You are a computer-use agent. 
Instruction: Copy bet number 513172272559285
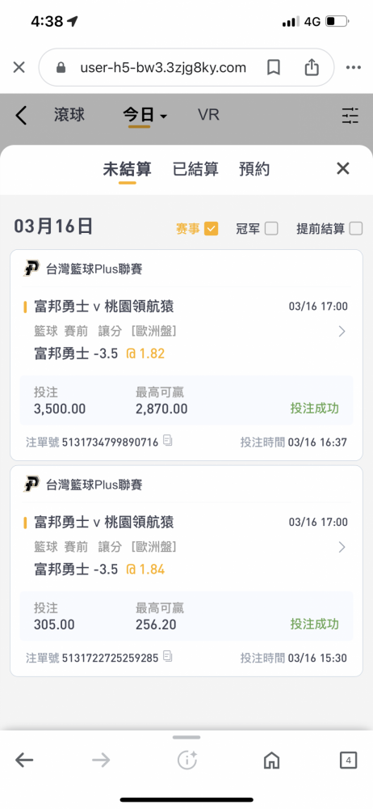click(x=167, y=656)
